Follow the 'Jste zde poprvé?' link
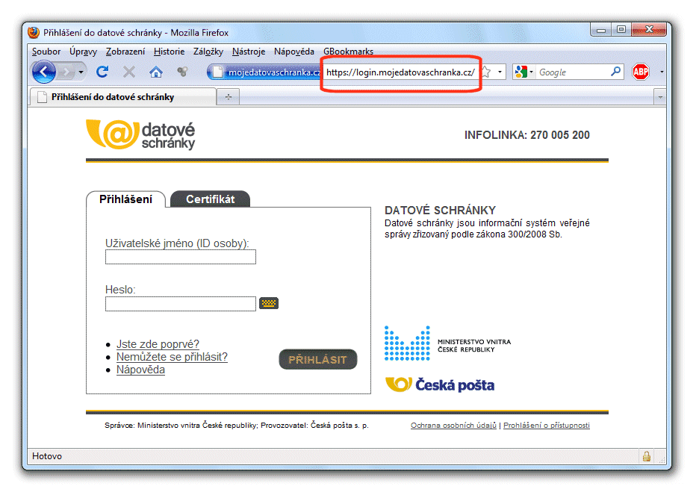The height and width of the screenshot is (498, 696). 158,344
